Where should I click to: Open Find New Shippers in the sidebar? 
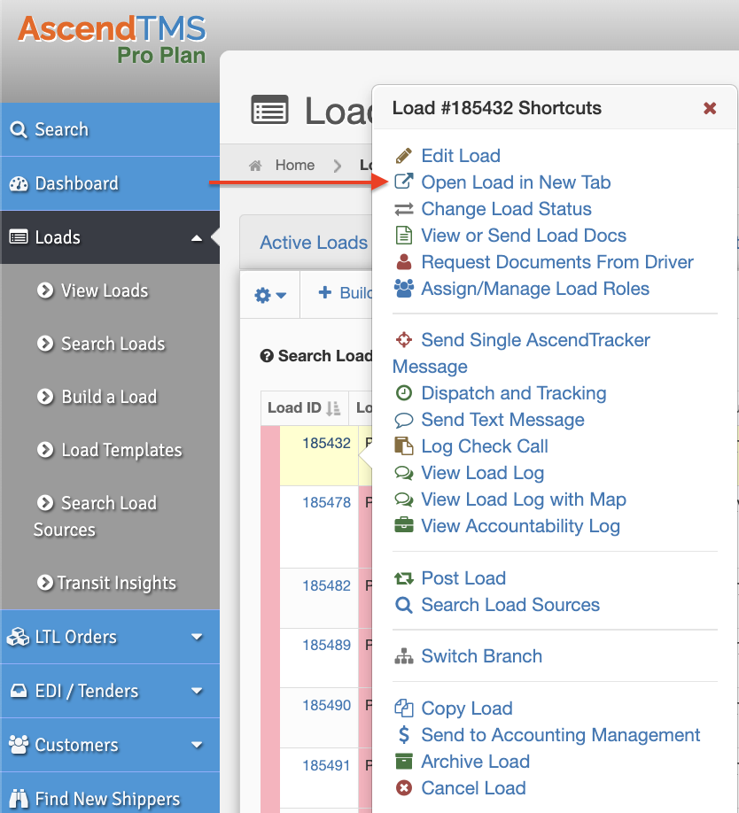[110, 799]
